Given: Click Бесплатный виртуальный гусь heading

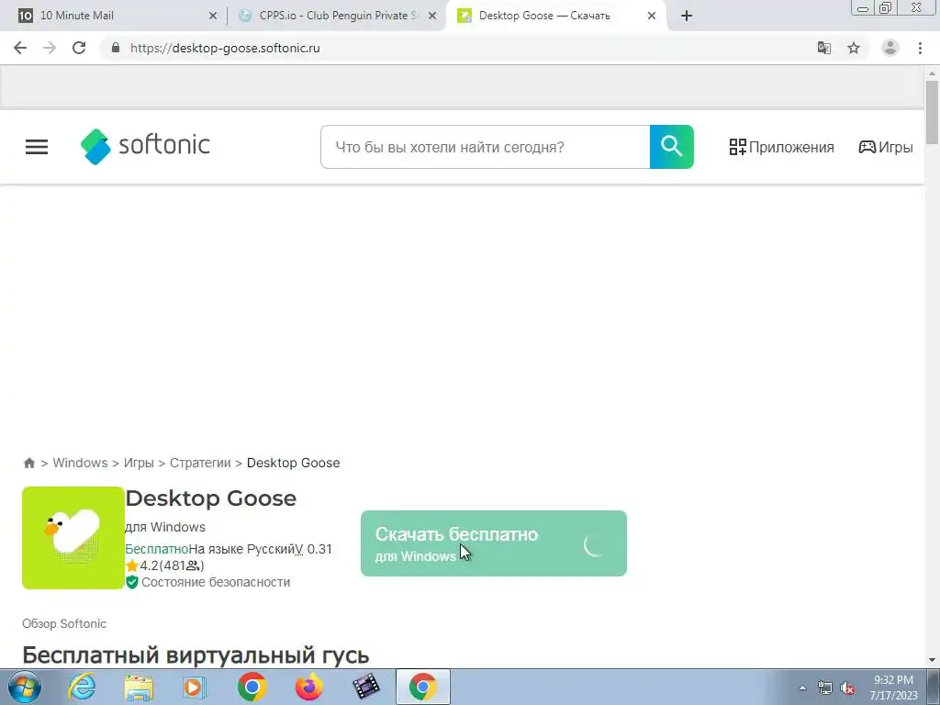Looking at the screenshot, I should tap(196, 655).
